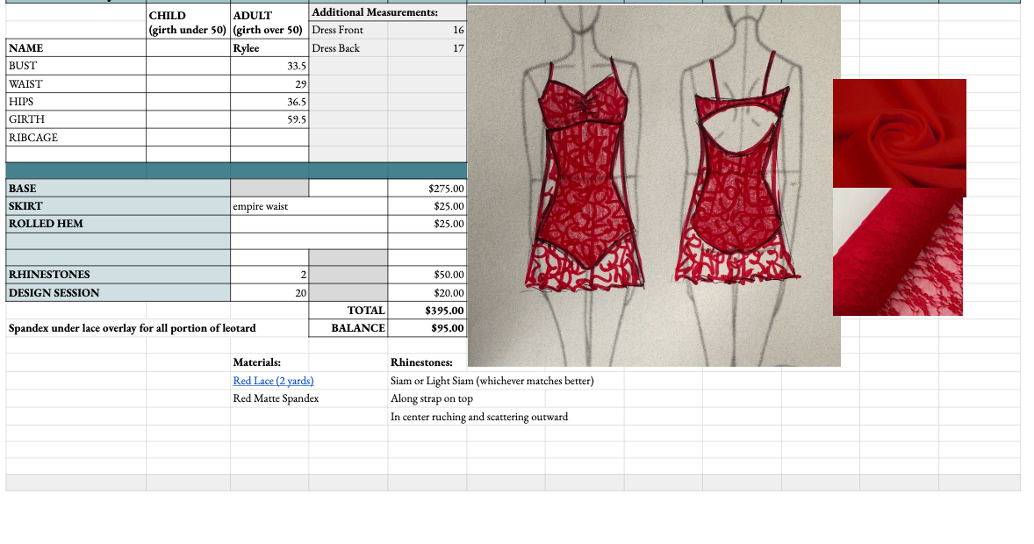This screenshot has height=544, width=1034.
Task: Select waist value 29
Action: point(269,83)
